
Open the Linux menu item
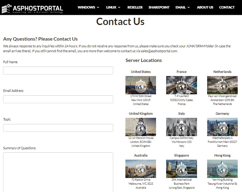click(111, 7)
